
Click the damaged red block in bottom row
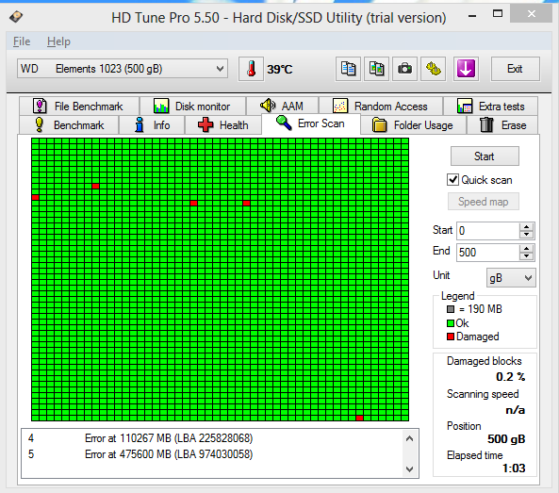tap(359, 418)
